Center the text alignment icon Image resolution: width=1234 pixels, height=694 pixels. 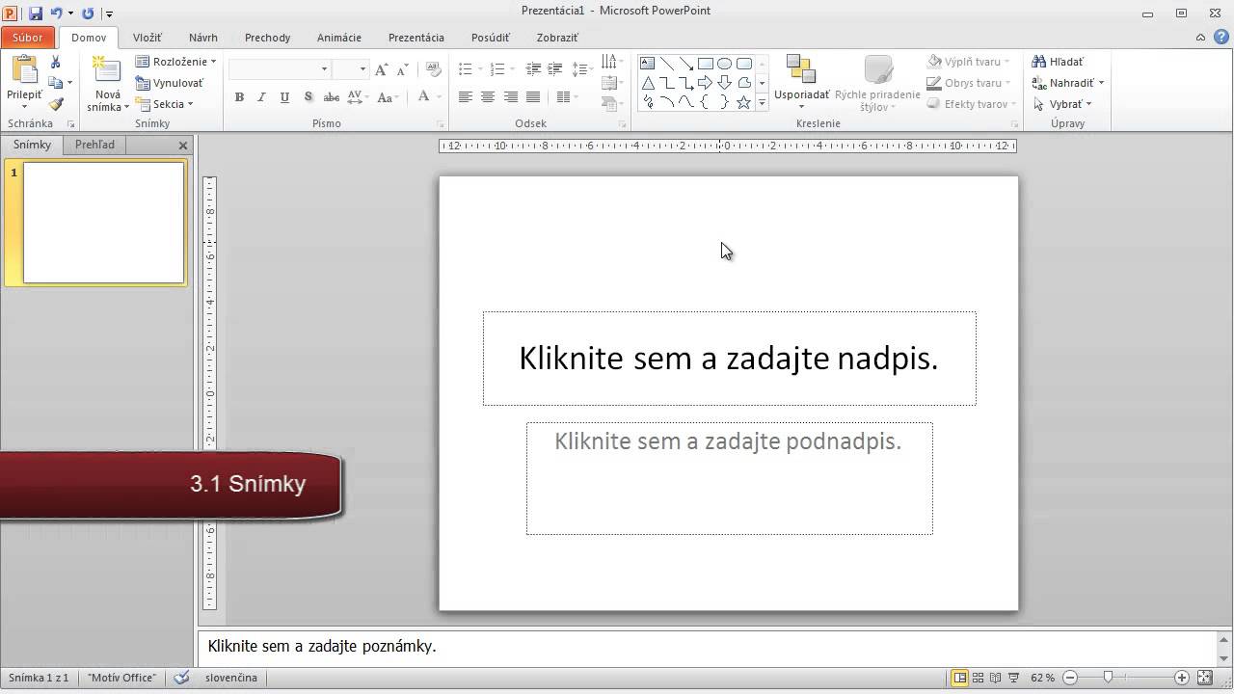tap(488, 97)
